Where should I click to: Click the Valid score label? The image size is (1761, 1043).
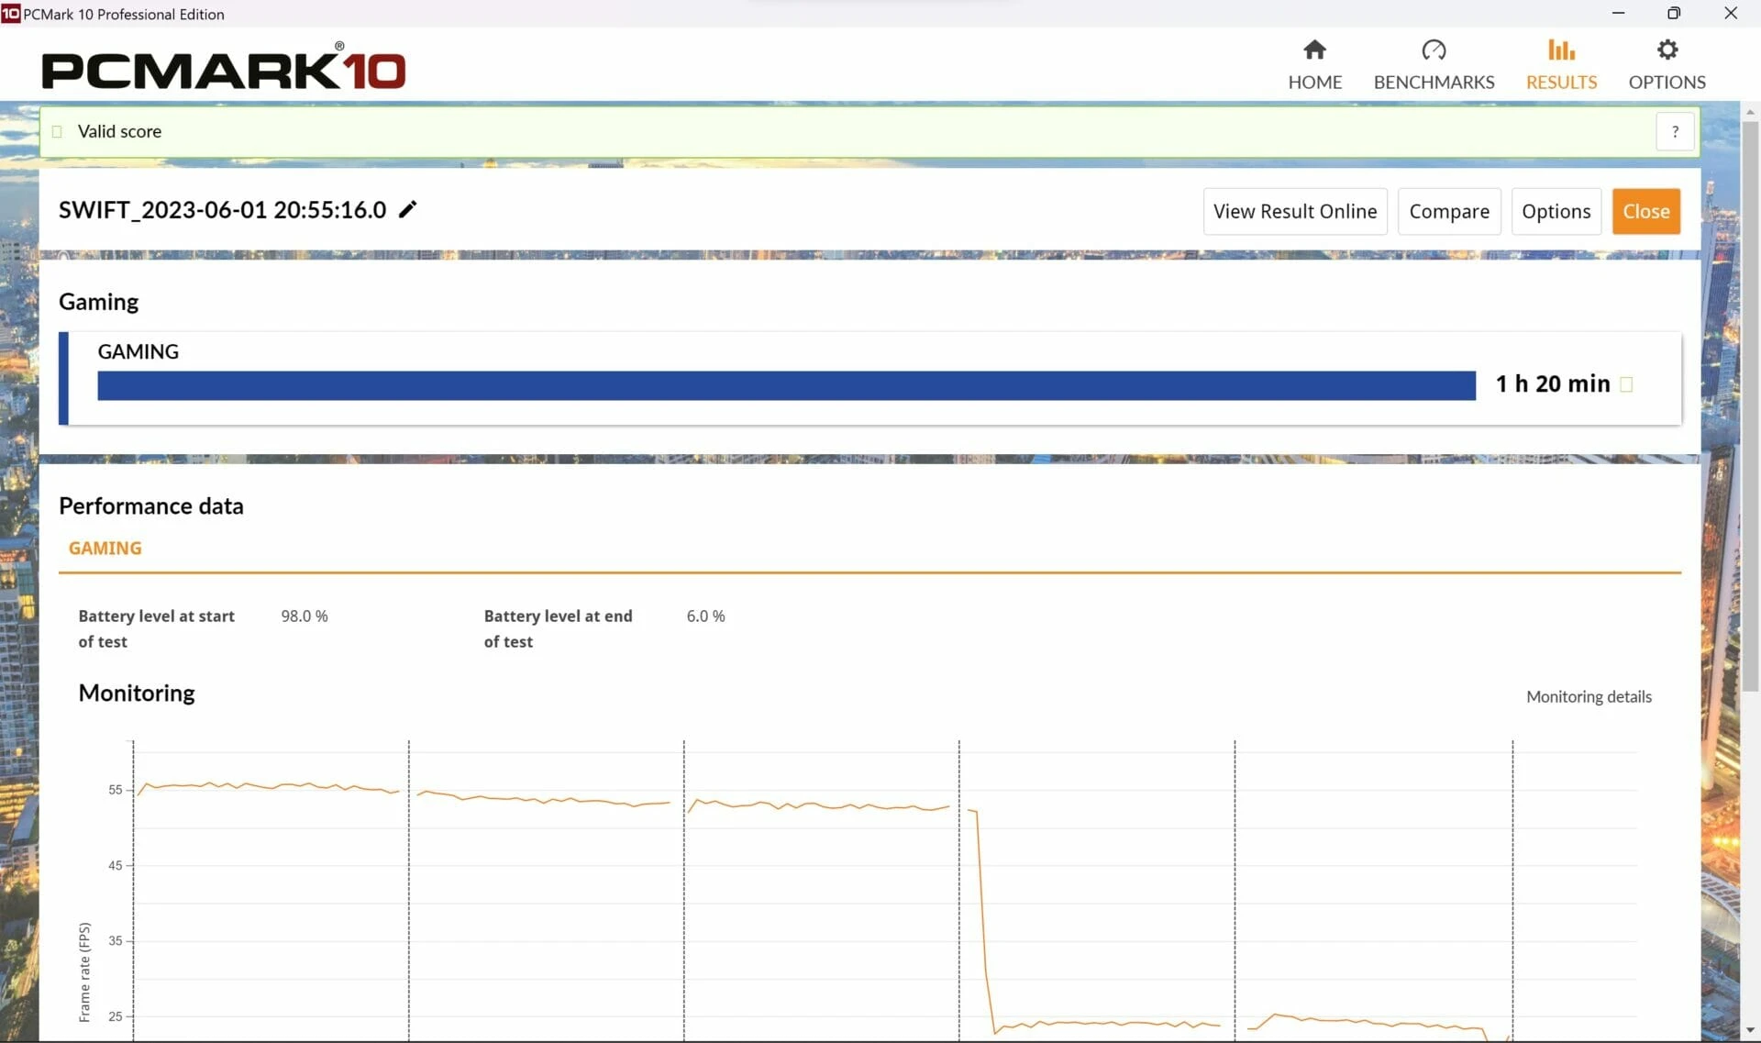coord(119,131)
